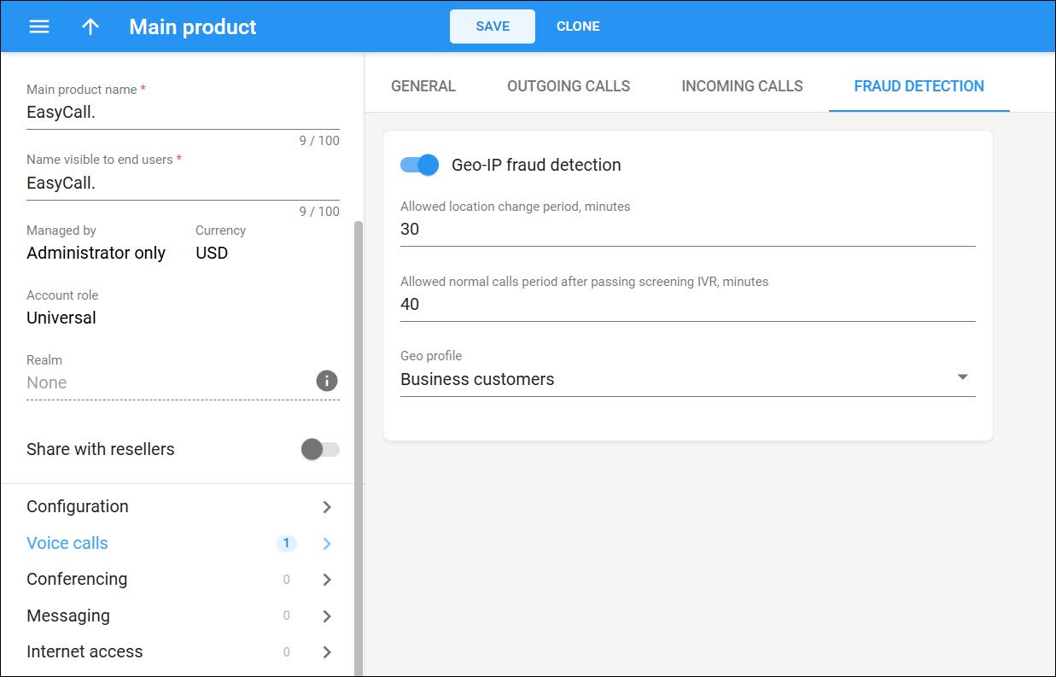Switch to the General tab

click(x=423, y=86)
